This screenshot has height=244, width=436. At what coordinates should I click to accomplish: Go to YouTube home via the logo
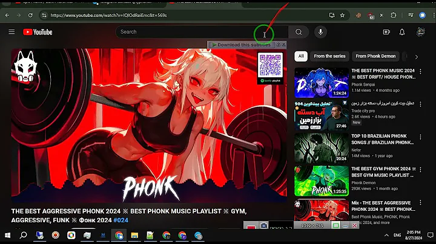point(38,32)
